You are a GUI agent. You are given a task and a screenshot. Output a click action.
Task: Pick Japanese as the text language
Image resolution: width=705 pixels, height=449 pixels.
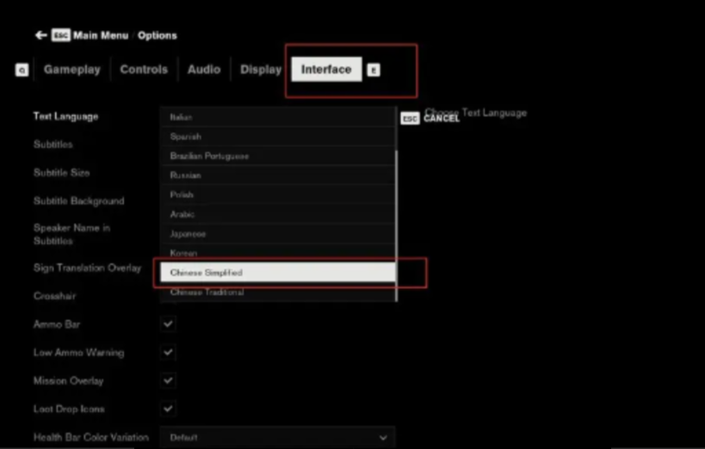[274, 234]
